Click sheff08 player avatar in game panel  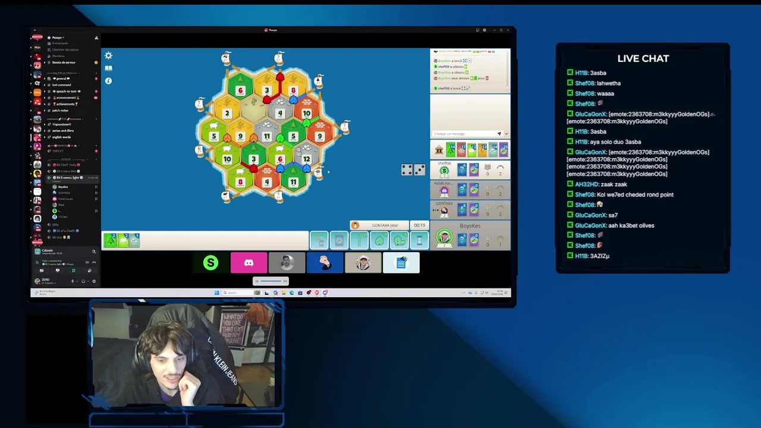click(x=444, y=171)
